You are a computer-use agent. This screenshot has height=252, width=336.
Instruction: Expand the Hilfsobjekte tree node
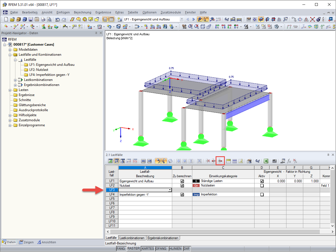click(10, 115)
